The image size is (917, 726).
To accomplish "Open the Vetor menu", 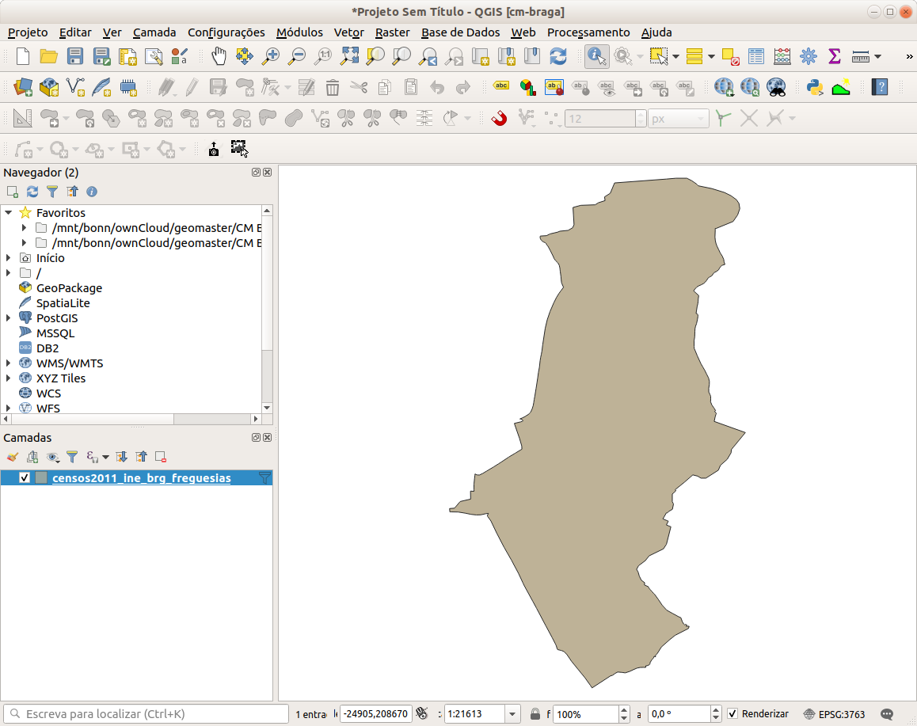I will click(x=348, y=32).
